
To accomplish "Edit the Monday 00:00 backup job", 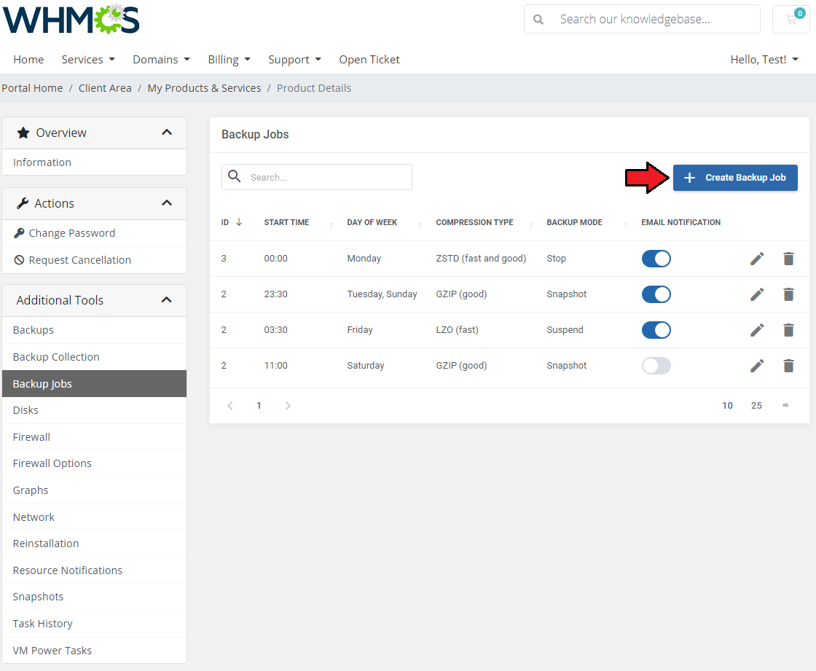I will click(757, 259).
